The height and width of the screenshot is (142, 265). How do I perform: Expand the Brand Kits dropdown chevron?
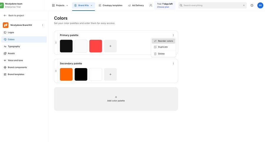coord(92,5)
